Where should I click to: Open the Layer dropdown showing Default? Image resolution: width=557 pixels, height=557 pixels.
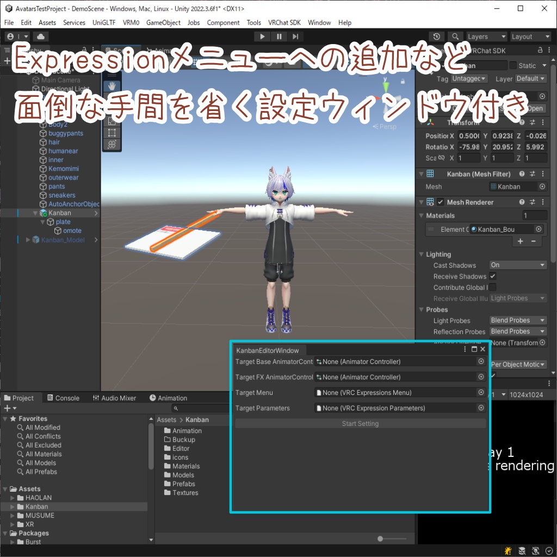click(x=529, y=78)
